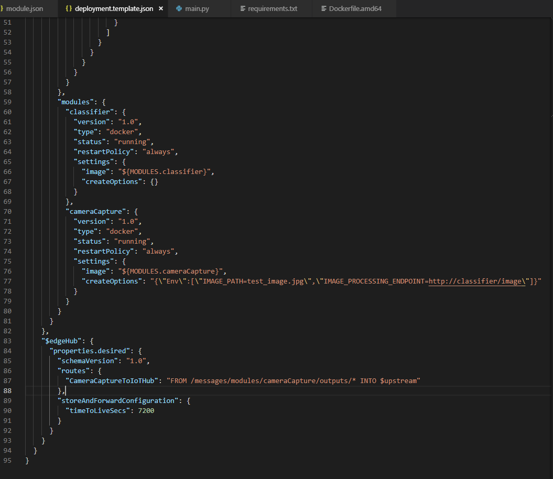Click line number 59 in the gutter
The image size is (553, 479).
(x=7, y=102)
